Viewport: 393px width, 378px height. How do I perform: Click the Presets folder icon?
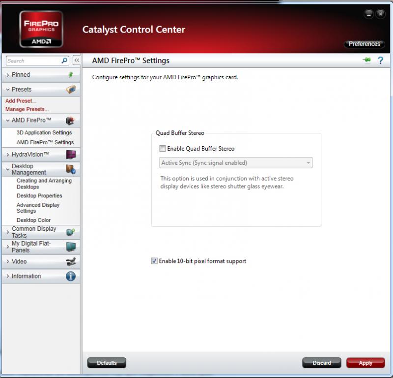(71, 90)
